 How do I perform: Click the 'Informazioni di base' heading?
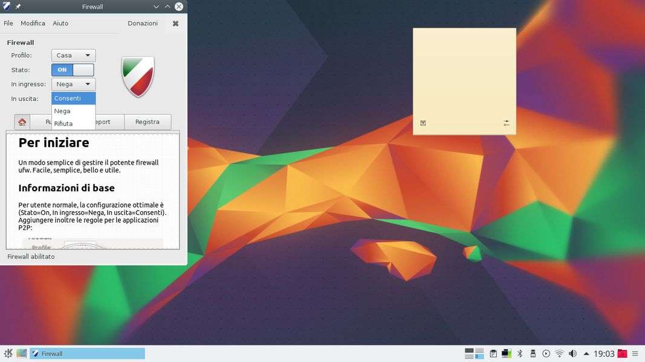pyautogui.click(x=66, y=188)
